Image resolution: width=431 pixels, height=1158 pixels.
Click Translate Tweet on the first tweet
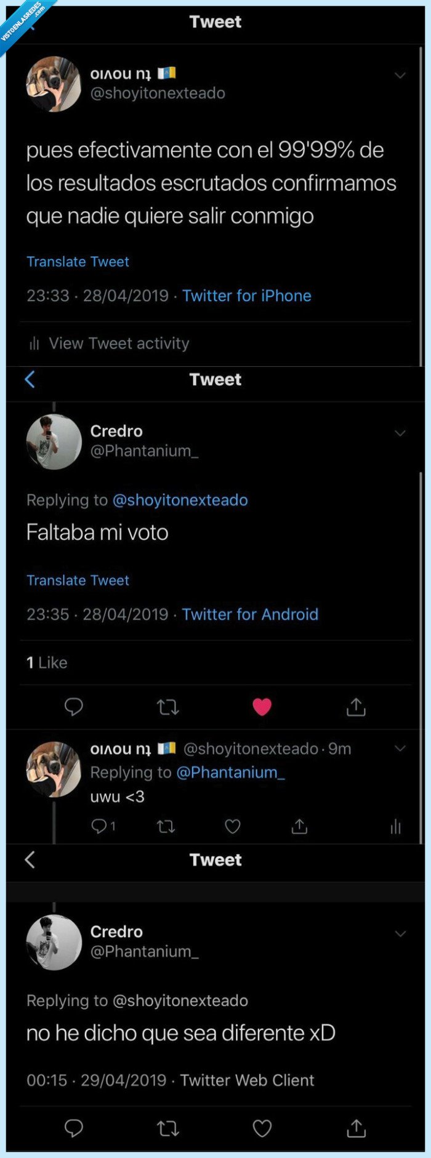click(78, 262)
